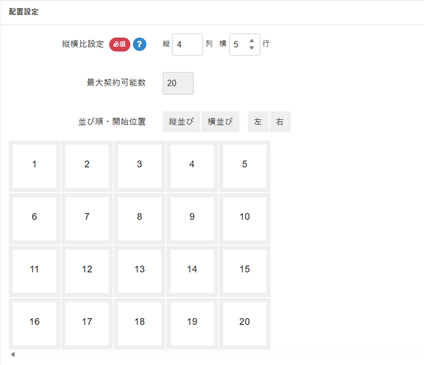Select grid cell number 20
Screen dimensions: 424x365
click(244, 324)
